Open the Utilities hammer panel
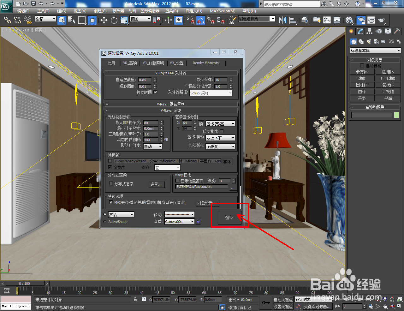The width and height of the screenshot is (404, 311). pyautogui.click(x=397, y=31)
